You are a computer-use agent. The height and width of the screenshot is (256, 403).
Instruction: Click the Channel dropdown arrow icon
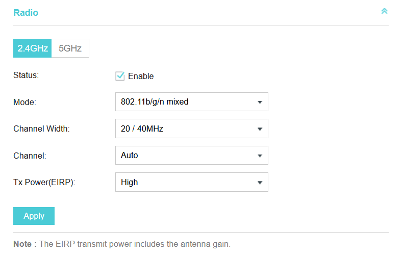point(260,156)
